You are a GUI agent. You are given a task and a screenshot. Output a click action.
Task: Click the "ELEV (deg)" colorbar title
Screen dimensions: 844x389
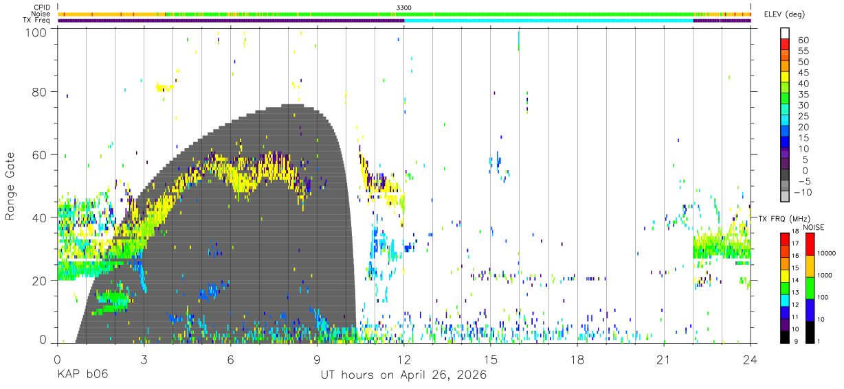785,14
